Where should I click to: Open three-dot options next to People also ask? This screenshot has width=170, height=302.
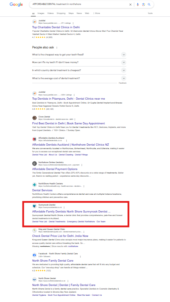pyautogui.click(x=57, y=48)
